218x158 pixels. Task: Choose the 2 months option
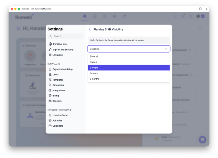point(129,79)
